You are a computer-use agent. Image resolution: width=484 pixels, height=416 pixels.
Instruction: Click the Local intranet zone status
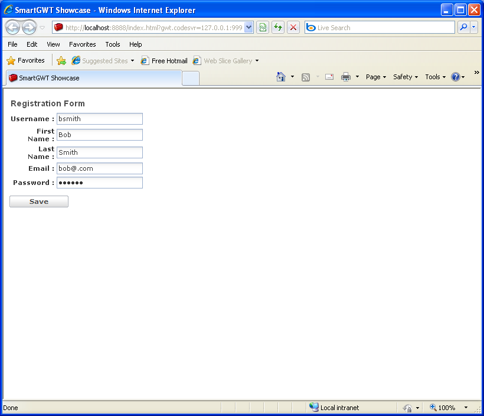click(x=334, y=408)
